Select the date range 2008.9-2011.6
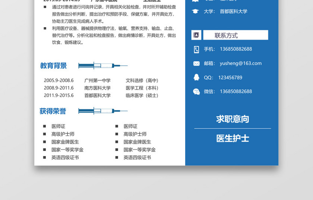This screenshot has height=200, width=313. pos(59,88)
